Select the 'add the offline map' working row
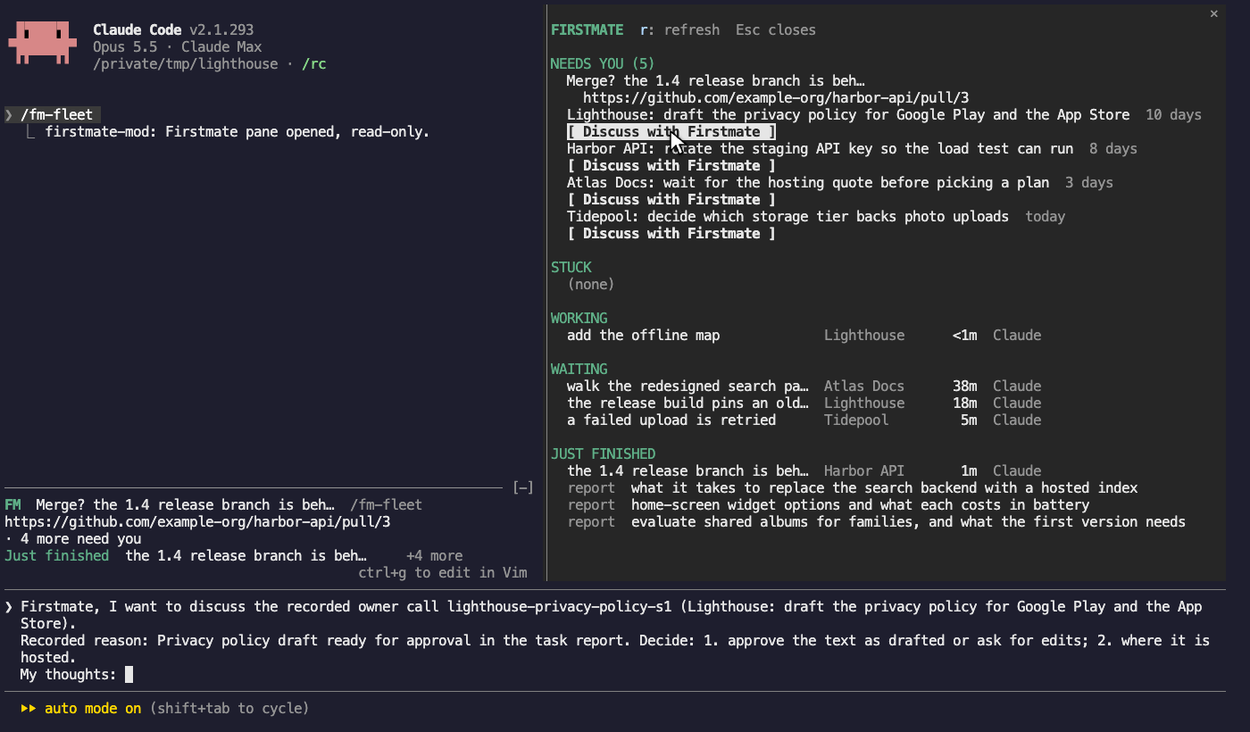This screenshot has width=1250, height=732. pyautogui.click(x=804, y=335)
